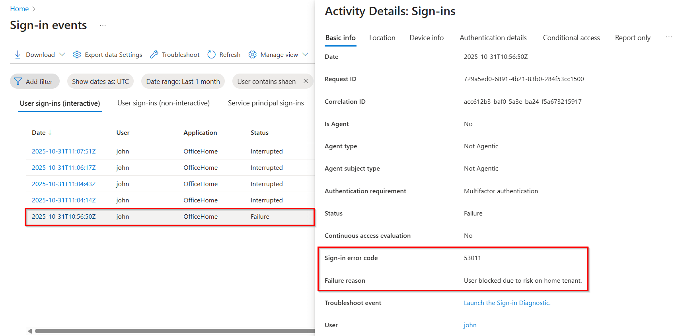Sort by Application column header
678x336 pixels.
(x=200, y=133)
